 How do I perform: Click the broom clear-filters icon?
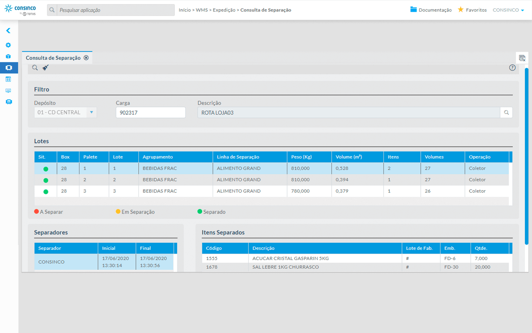45,68
